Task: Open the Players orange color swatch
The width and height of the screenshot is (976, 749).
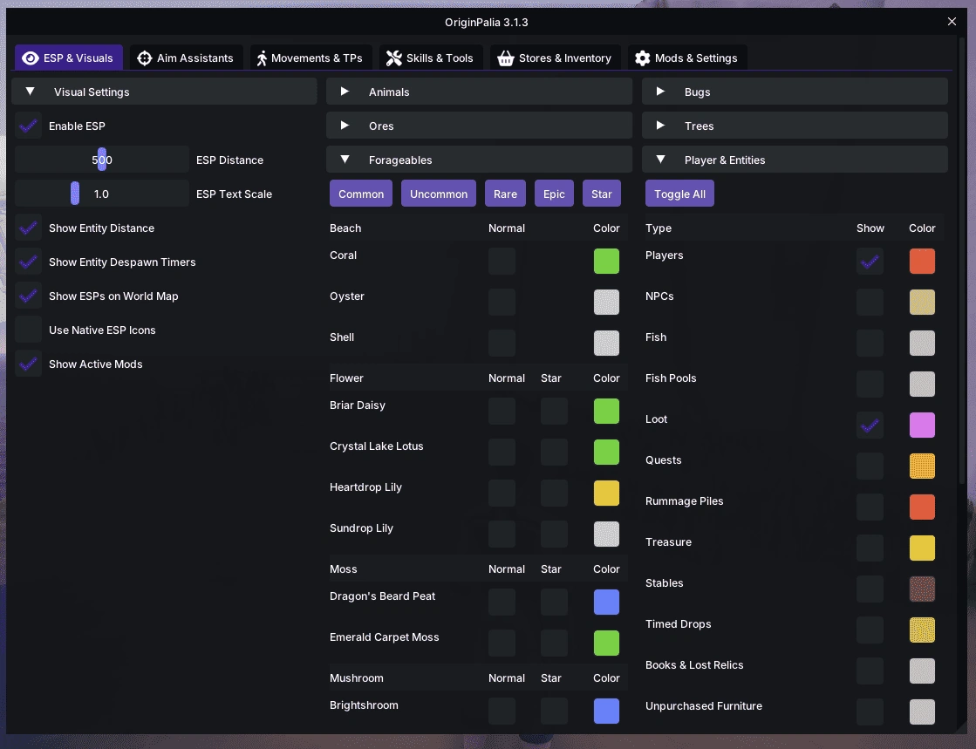Action: click(x=922, y=262)
